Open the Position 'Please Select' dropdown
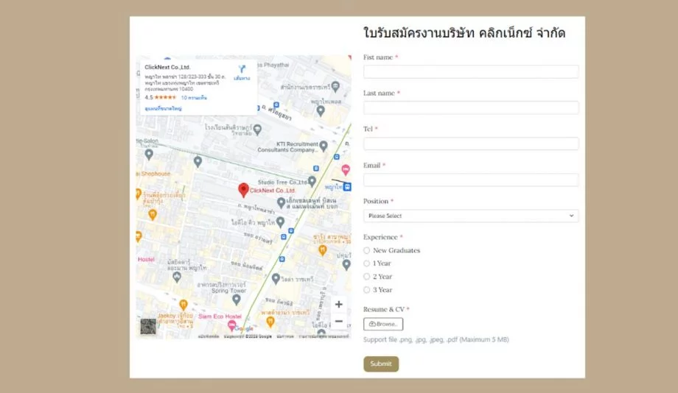Screen dimensions: 678x393 coord(471,216)
